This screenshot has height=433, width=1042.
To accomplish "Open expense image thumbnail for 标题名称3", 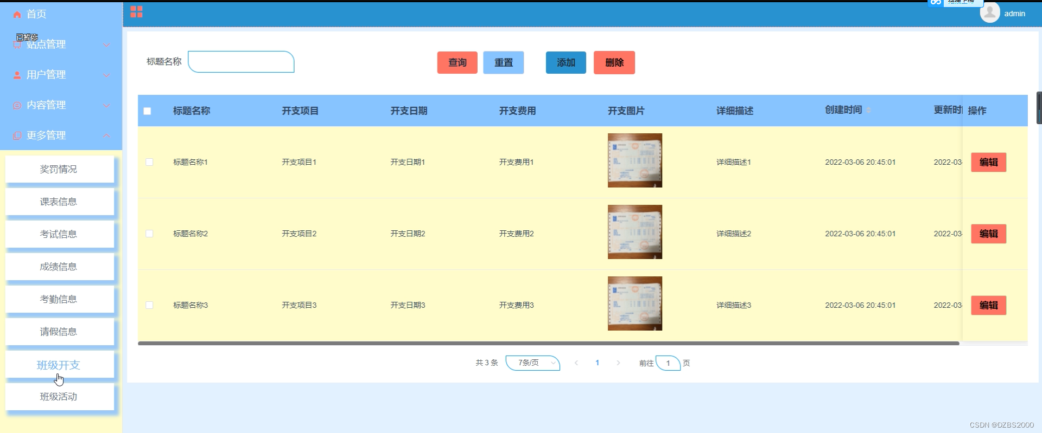I will 635,303.
